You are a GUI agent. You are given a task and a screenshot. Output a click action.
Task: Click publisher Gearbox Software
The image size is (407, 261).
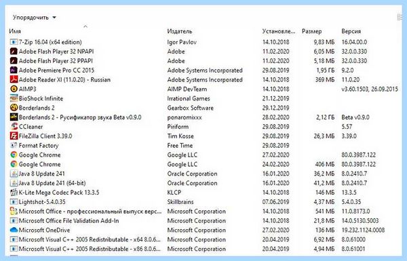(x=190, y=108)
